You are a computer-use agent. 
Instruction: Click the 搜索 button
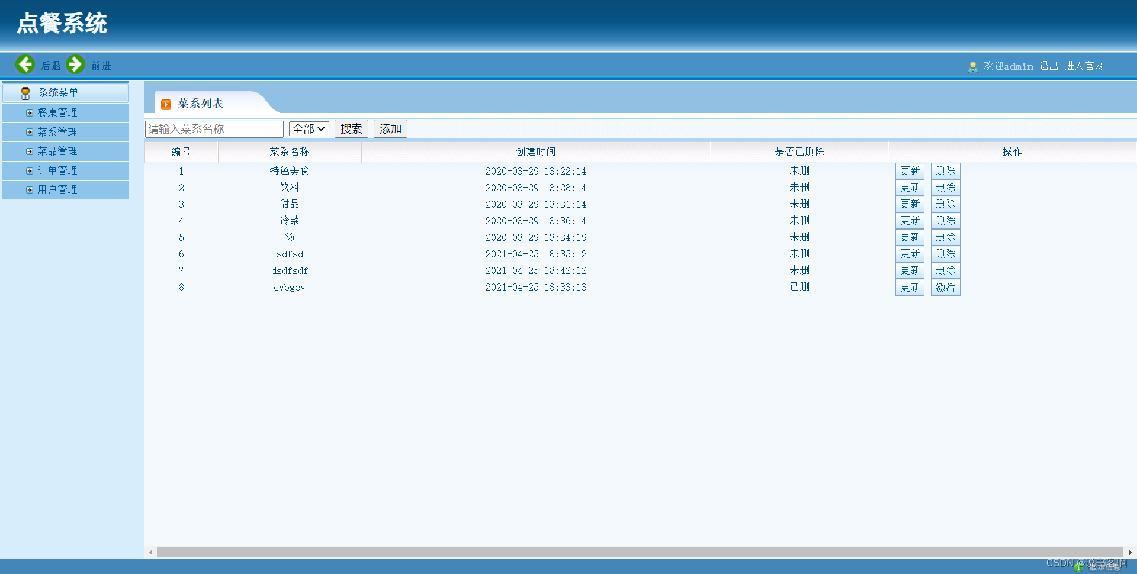click(351, 128)
